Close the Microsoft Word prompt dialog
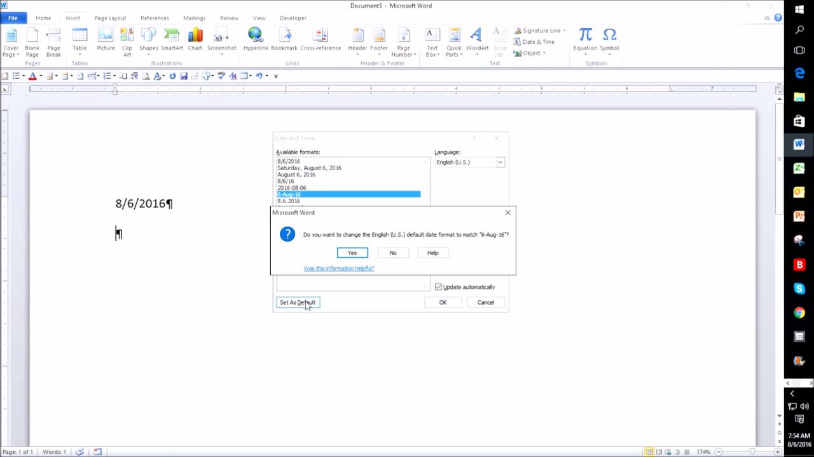This screenshot has width=814, height=457. tap(507, 213)
